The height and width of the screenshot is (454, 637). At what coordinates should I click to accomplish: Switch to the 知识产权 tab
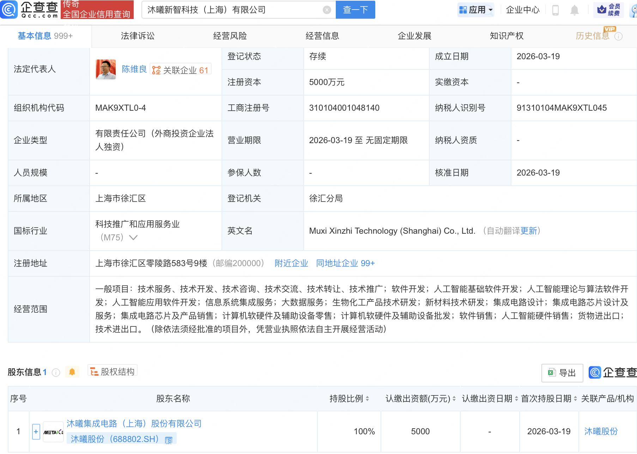click(506, 36)
